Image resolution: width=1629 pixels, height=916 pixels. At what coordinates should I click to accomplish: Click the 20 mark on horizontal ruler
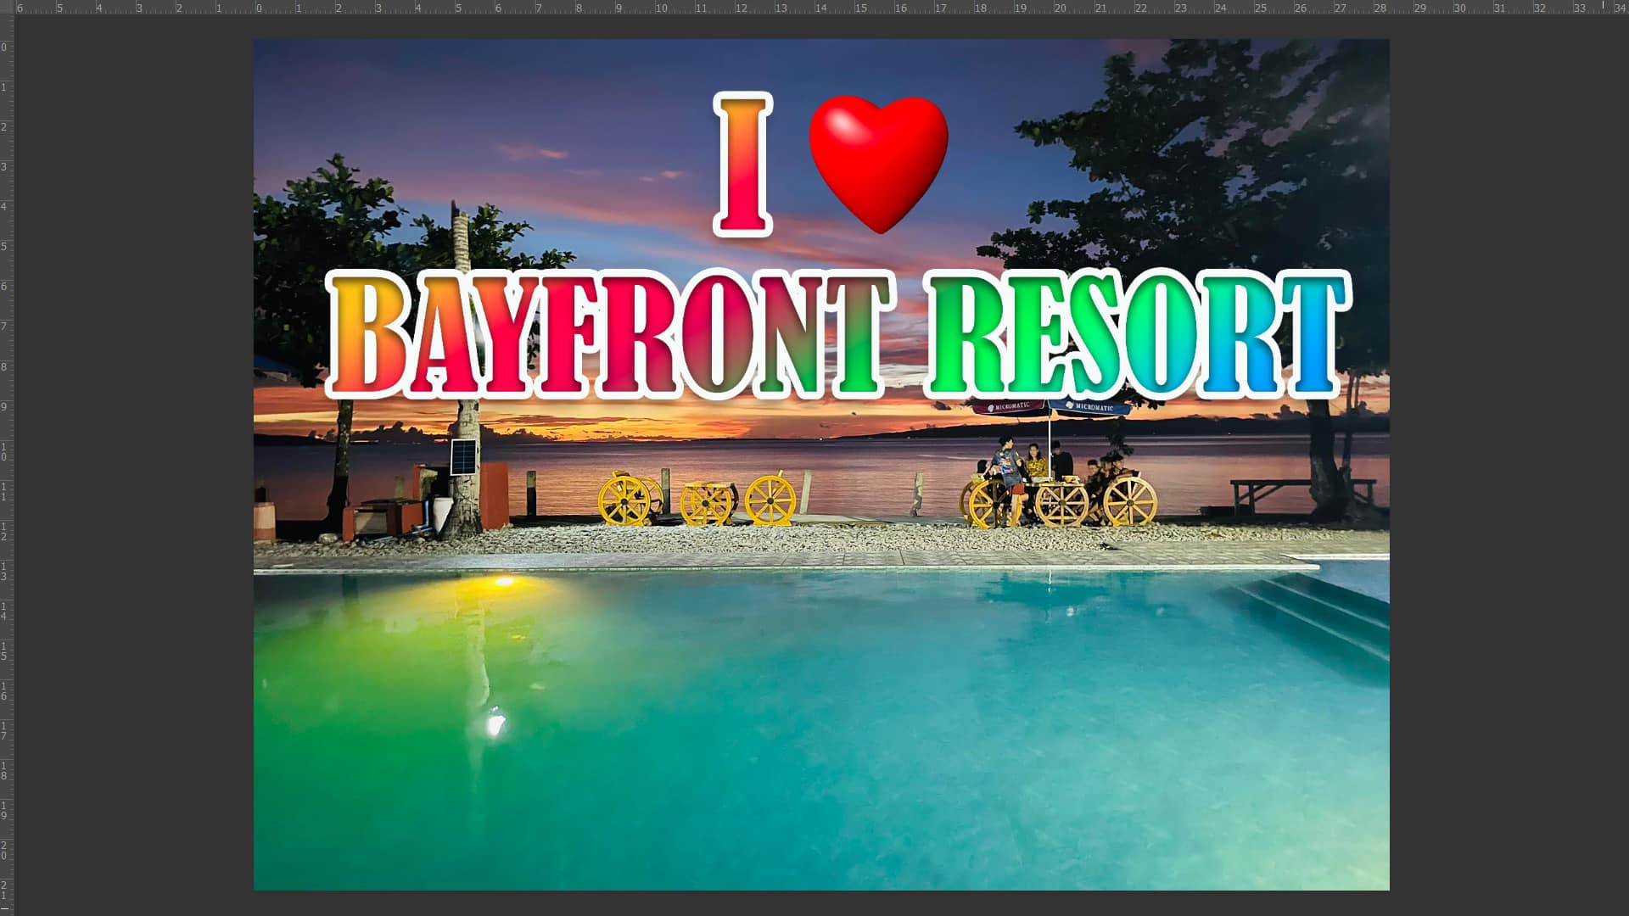pos(1060,8)
